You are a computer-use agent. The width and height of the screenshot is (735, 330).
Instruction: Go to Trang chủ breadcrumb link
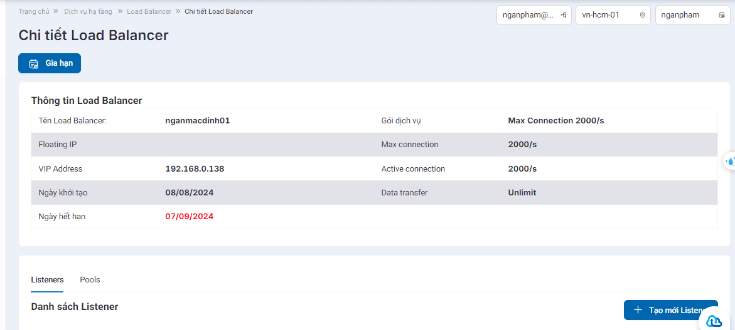pos(34,11)
